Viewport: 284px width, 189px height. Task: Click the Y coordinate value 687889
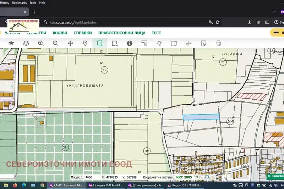(132, 177)
